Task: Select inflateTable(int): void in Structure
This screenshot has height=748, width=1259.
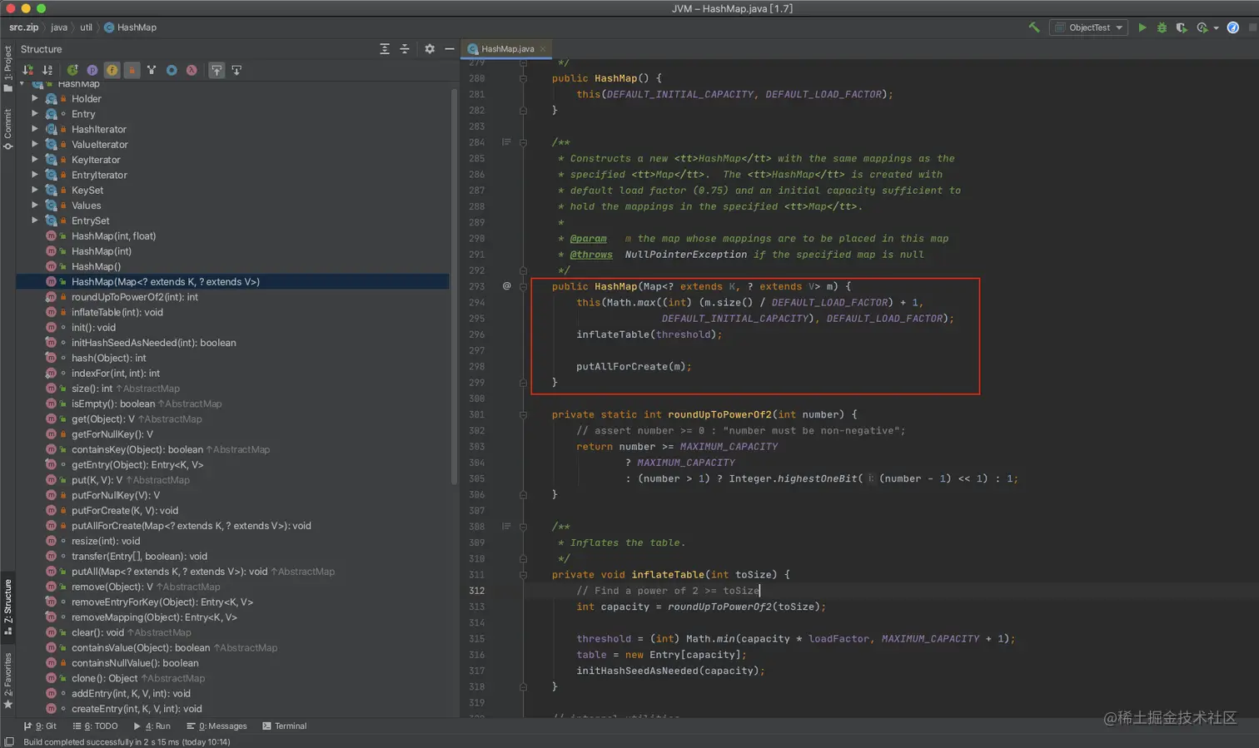Action: point(117,312)
